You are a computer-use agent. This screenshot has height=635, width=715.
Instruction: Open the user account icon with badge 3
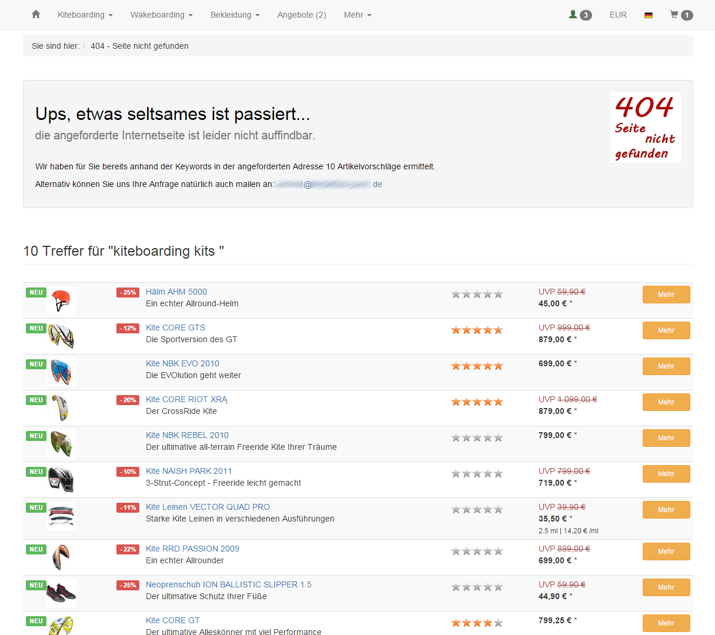tap(580, 15)
